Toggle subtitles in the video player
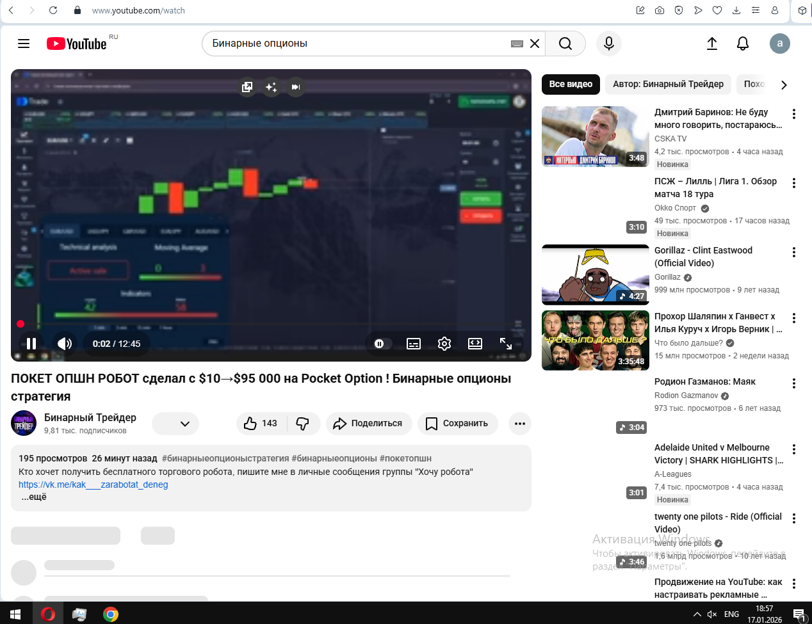Screen dimensions: 812x624 [x=414, y=344]
